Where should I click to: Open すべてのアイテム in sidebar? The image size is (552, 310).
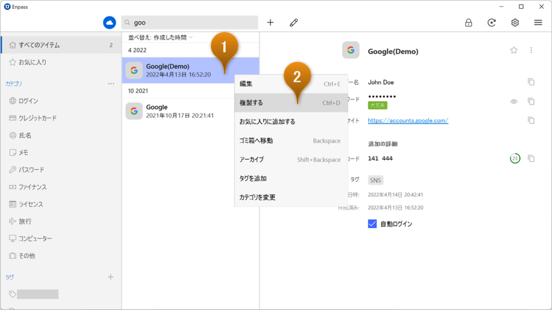(x=61, y=45)
